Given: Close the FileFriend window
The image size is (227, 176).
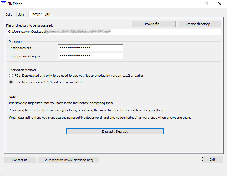Looking at the screenshot, I should (220, 4).
